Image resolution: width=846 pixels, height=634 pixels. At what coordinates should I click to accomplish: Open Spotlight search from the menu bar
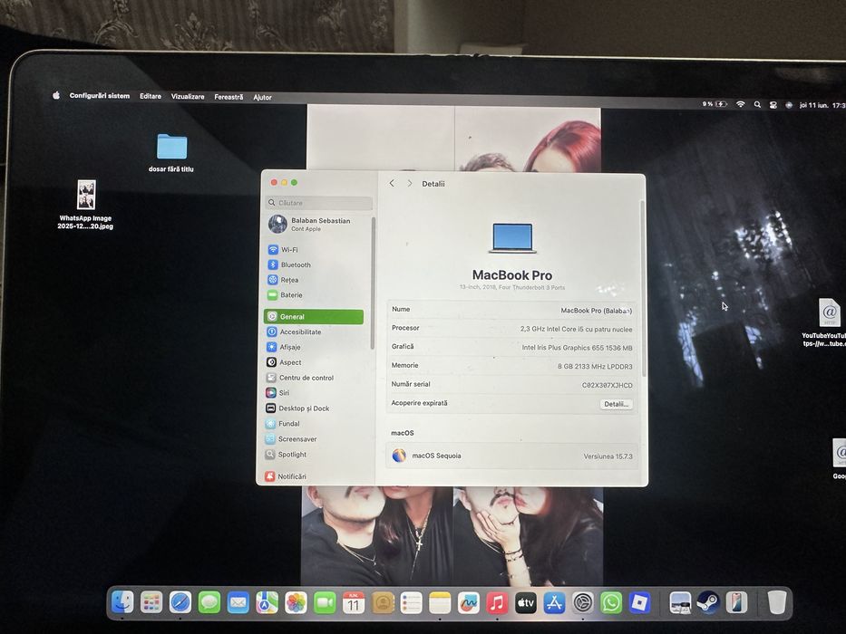[x=757, y=104]
